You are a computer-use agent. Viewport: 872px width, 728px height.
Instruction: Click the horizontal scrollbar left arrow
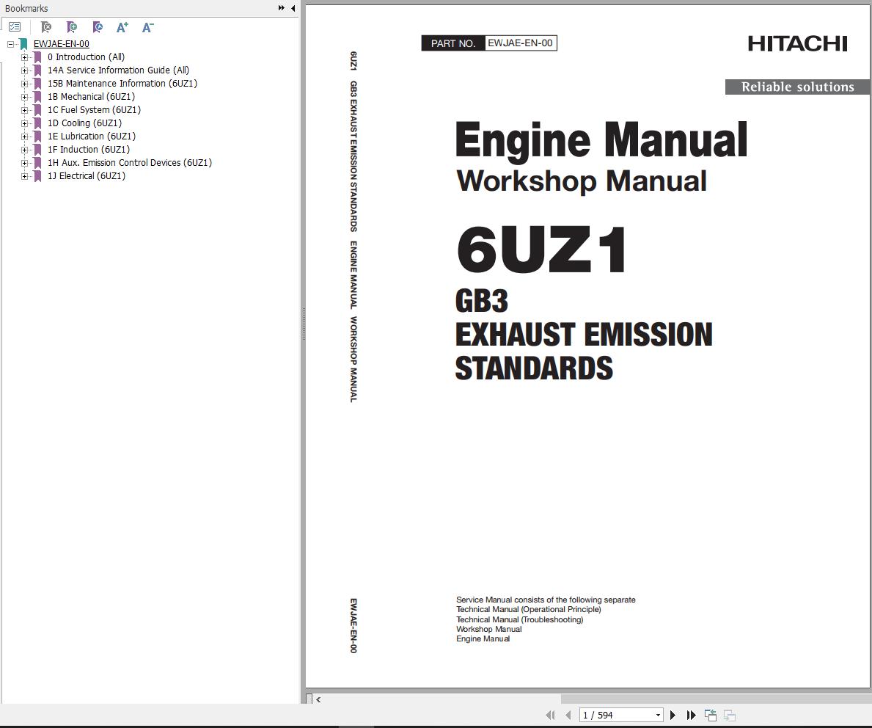point(318,699)
